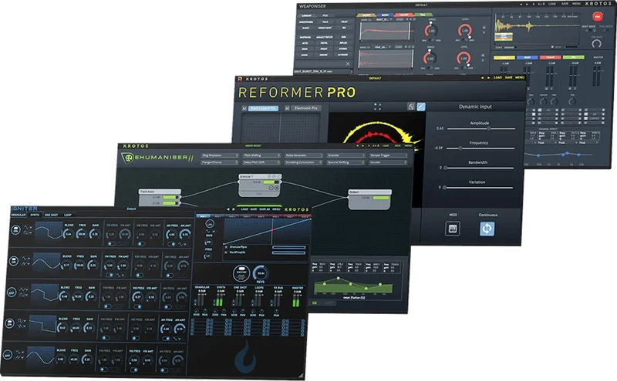Toggle third oscillator OFF button in Igniter

(x=12, y=292)
